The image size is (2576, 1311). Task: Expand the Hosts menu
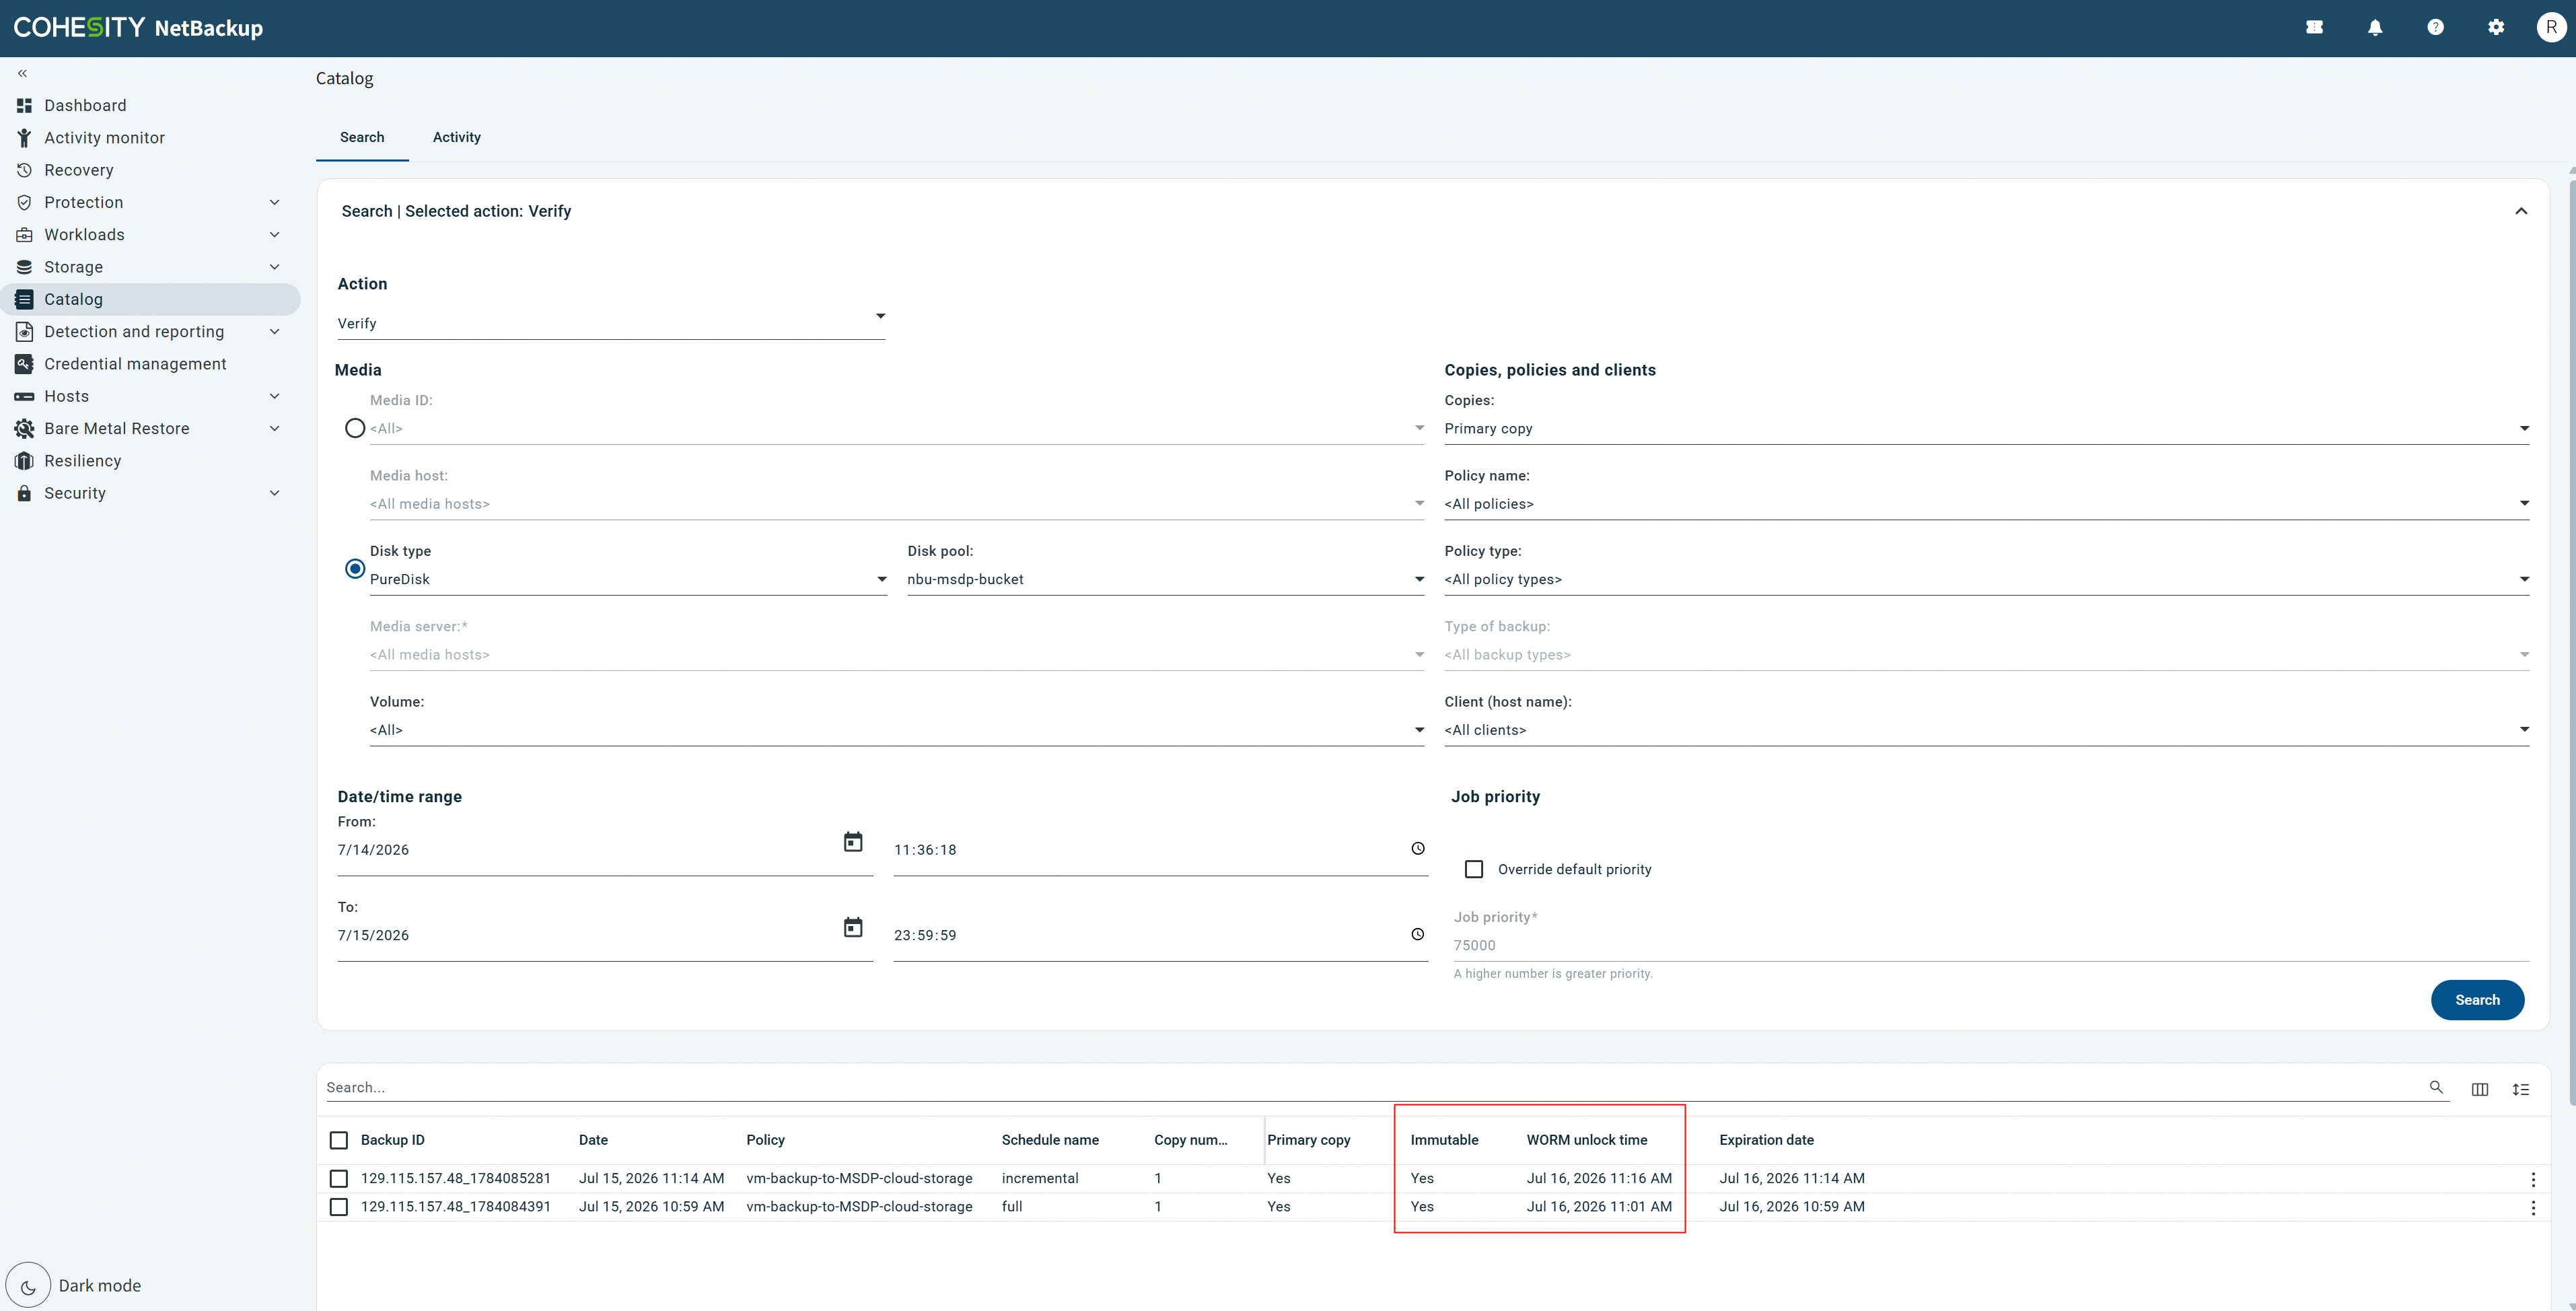coord(274,396)
